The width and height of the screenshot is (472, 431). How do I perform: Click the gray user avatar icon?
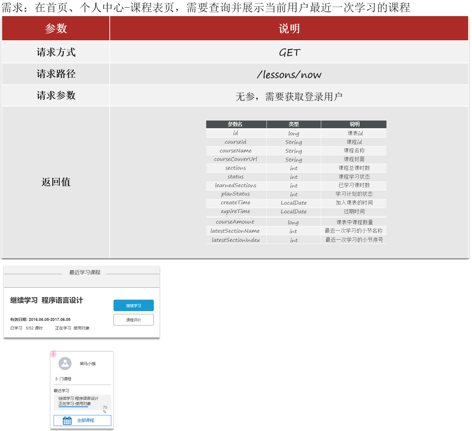point(65,364)
